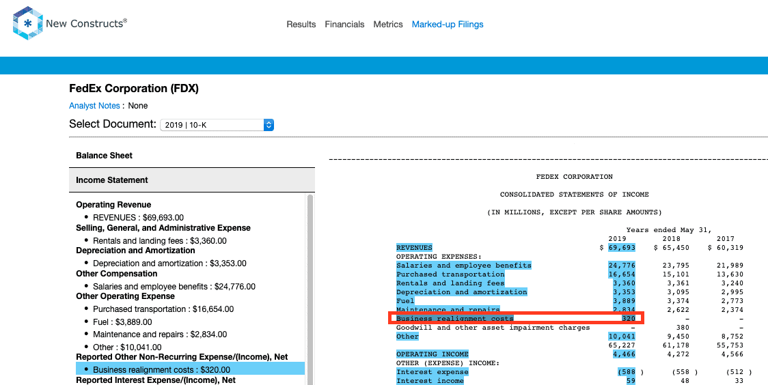Open the Results nav item
768x385 pixels.
coord(301,25)
